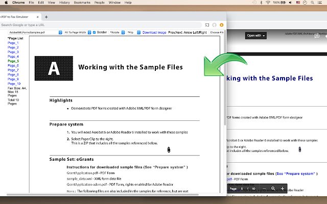This screenshot has height=204, width=327.
Task: Click the volume icon in menu bar
Action: [x=291, y=3]
